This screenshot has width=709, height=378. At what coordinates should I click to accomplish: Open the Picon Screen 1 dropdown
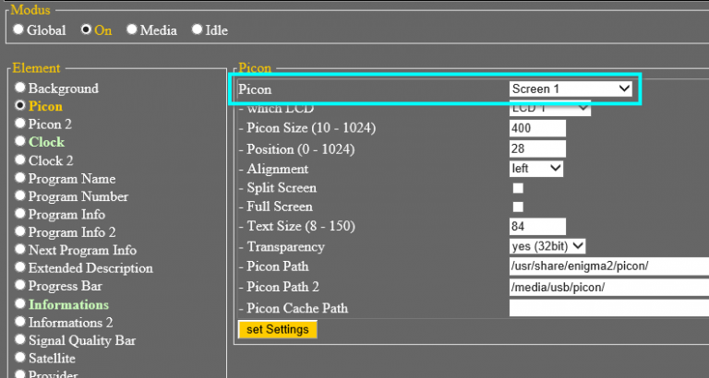pos(571,89)
